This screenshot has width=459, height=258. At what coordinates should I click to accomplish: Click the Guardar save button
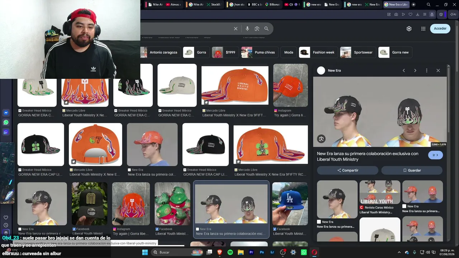(412, 170)
